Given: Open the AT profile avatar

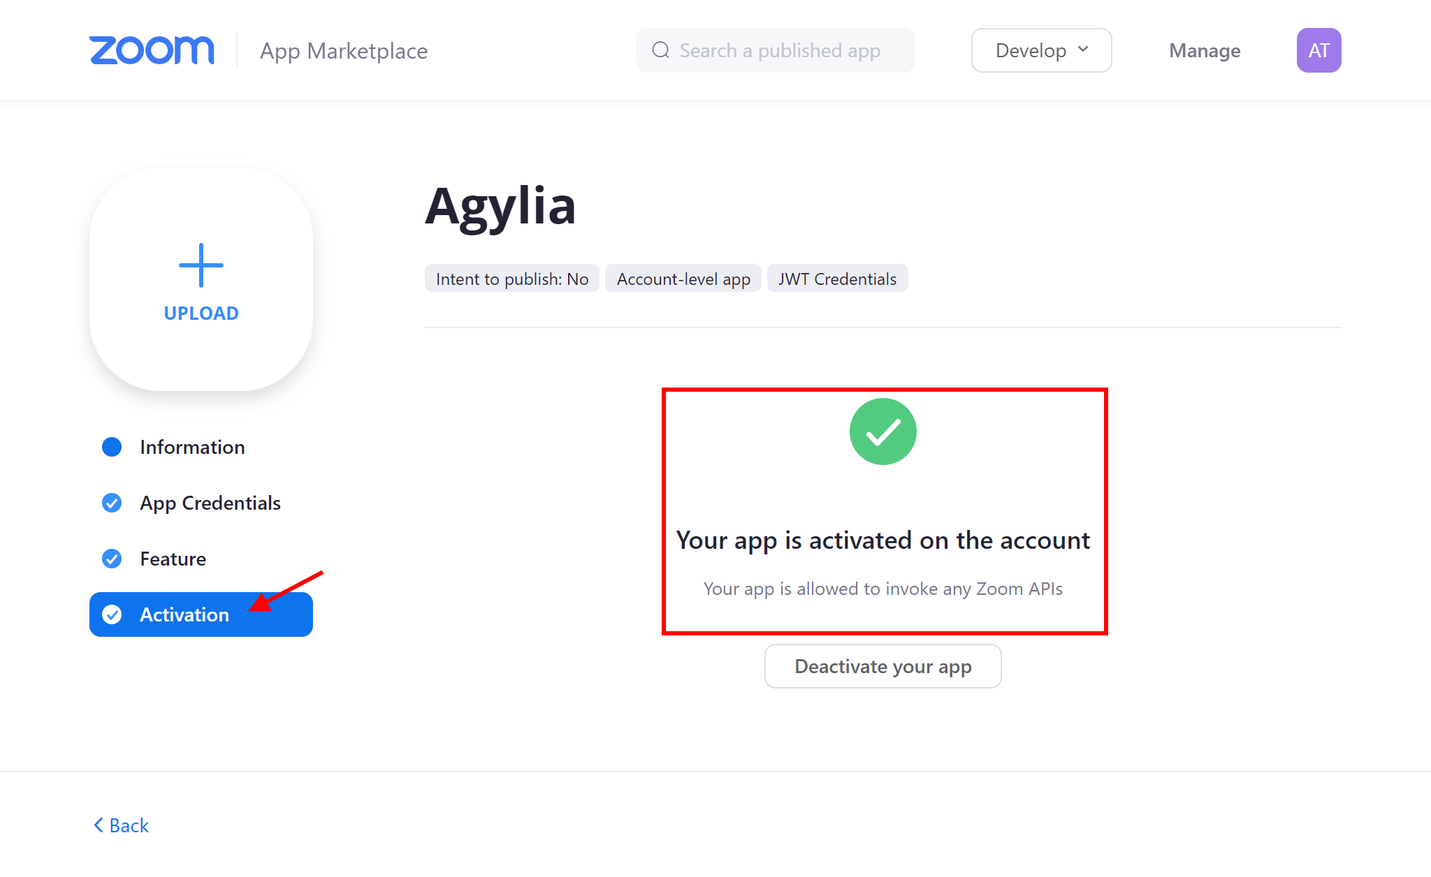Looking at the screenshot, I should 1319,50.
